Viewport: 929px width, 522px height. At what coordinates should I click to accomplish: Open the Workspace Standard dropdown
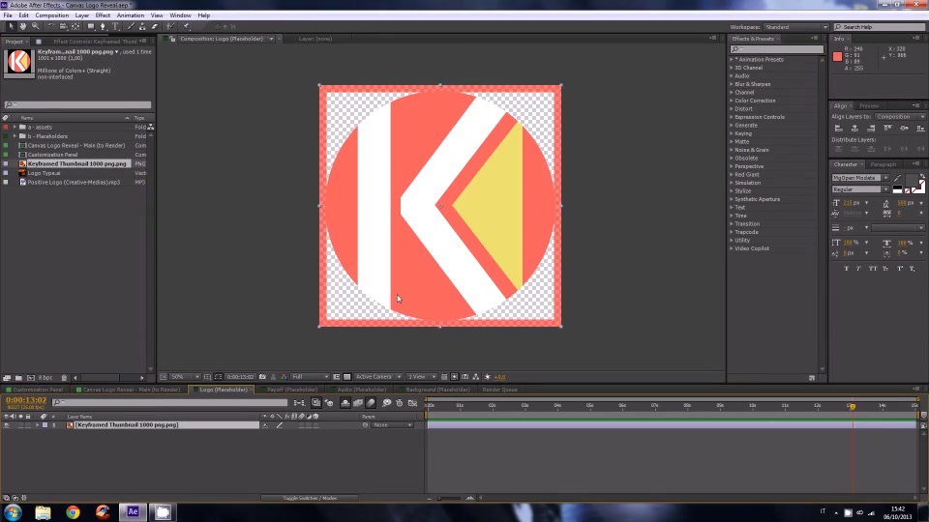tap(795, 27)
